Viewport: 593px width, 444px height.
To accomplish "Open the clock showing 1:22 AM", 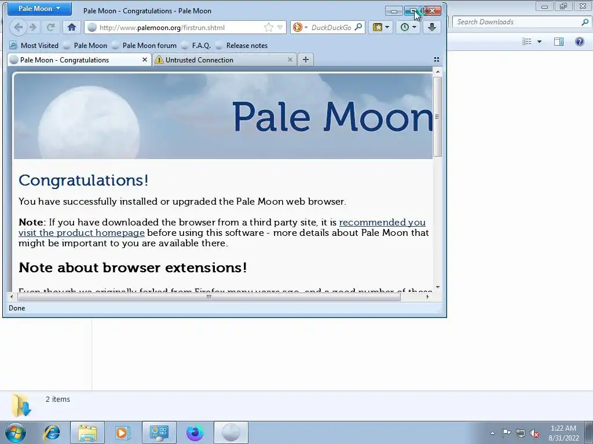I will (x=563, y=433).
